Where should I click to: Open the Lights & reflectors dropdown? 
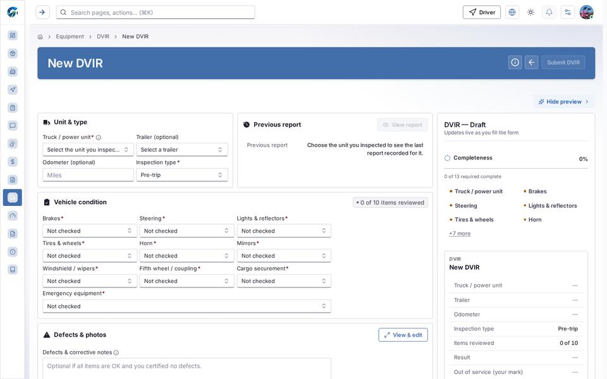point(284,231)
